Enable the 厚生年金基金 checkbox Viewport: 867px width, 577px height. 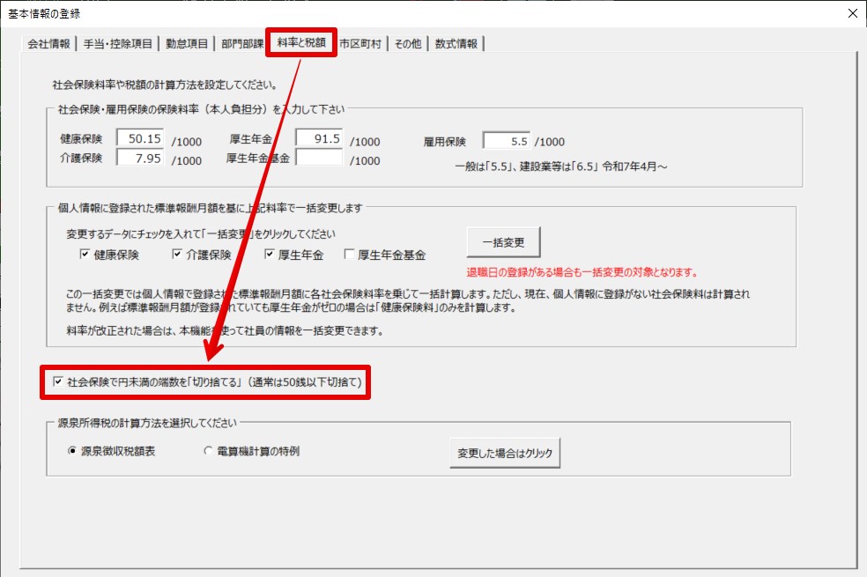[x=350, y=255]
